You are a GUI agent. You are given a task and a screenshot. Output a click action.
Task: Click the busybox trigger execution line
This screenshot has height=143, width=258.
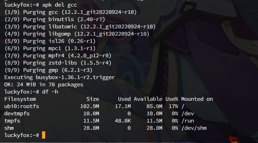(59, 77)
